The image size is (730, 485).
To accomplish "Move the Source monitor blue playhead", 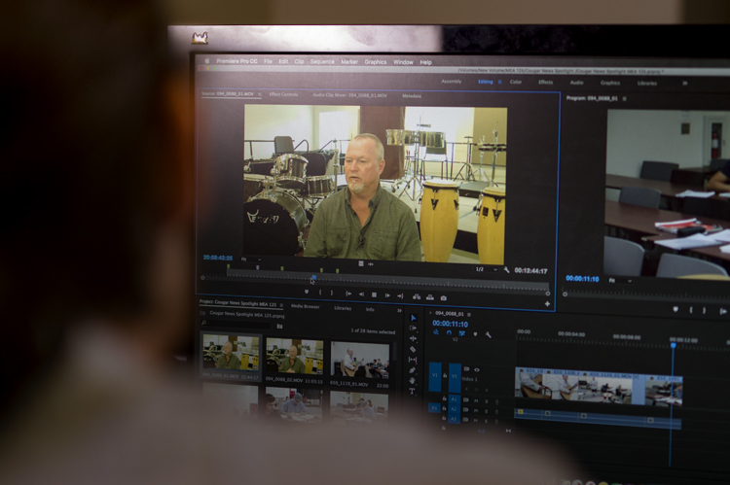I will pyautogui.click(x=313, y=278).
